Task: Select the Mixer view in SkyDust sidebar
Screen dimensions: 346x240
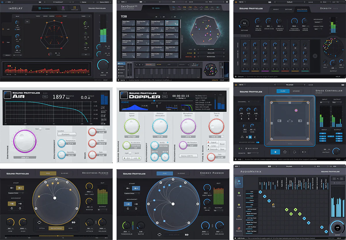Action: 121,66
